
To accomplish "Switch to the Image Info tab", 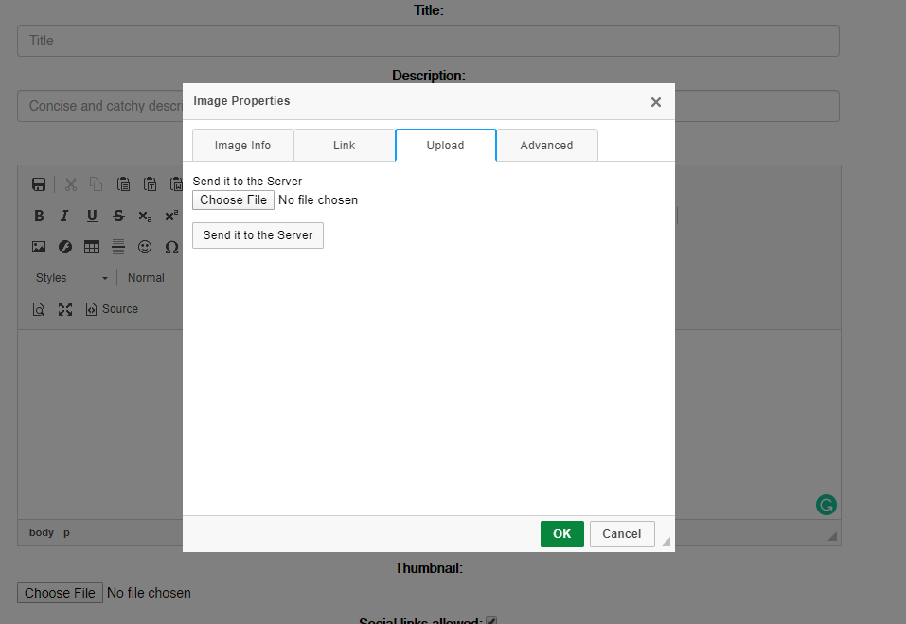I will pos(242,146).
